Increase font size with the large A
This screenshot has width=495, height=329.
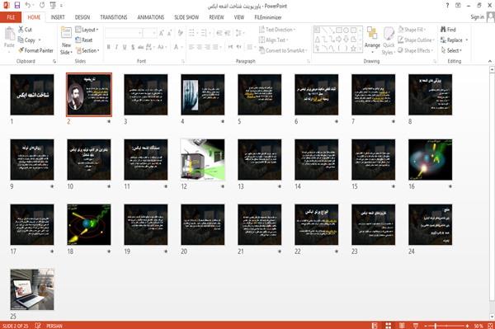(162, 33)
